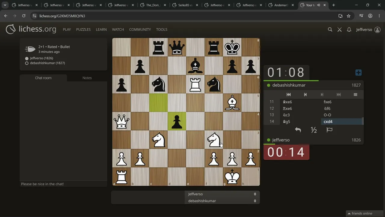385x217 pixels.
Task: Open the COMMUNITY menu
Action: (140, 30)
